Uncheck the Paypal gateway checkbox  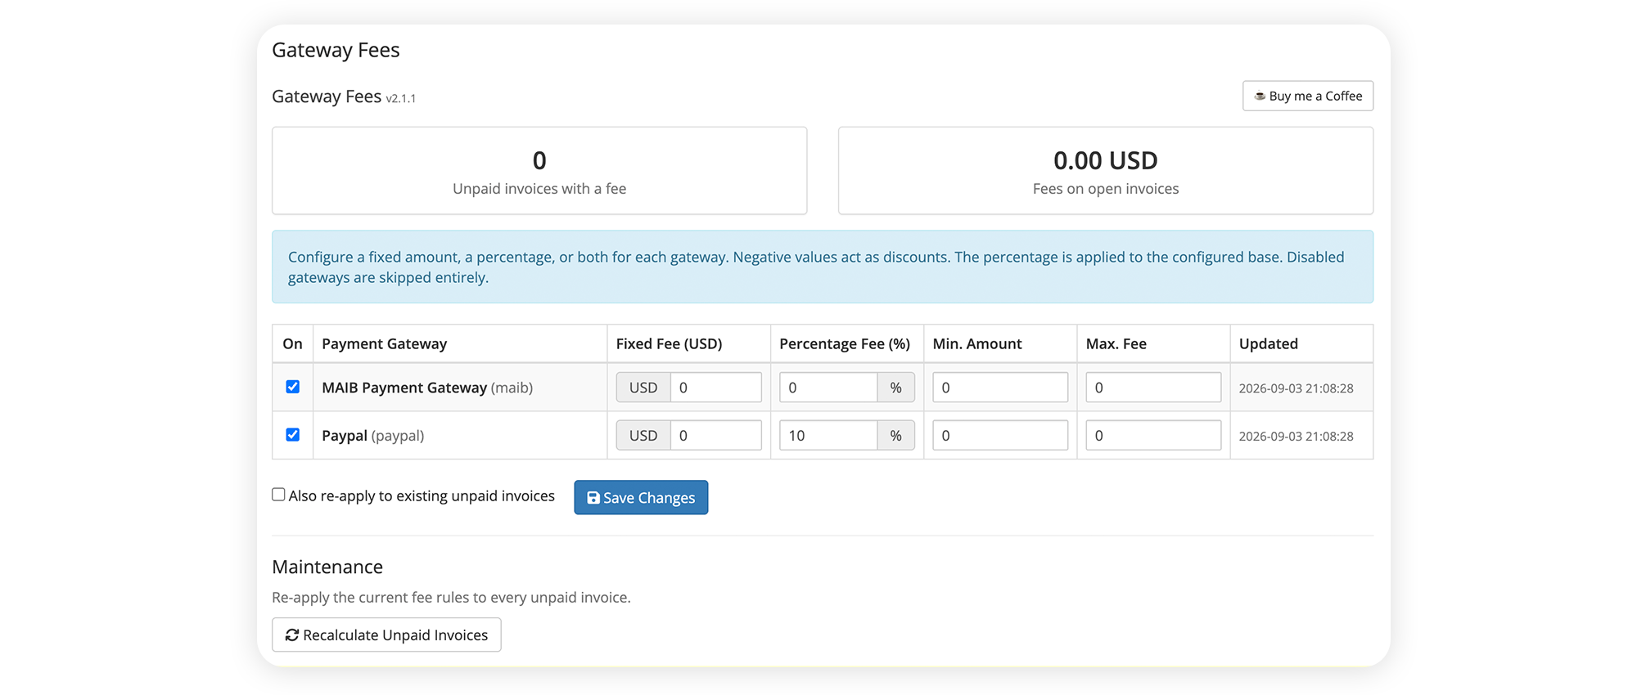(292, 435)
